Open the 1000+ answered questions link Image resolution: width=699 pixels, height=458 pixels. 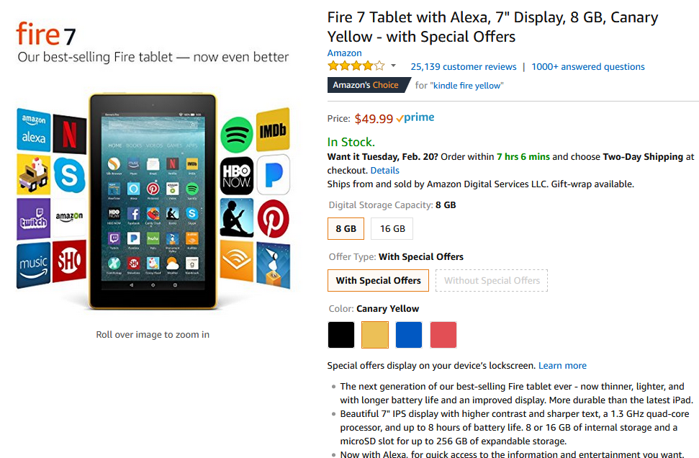[587, 67]
